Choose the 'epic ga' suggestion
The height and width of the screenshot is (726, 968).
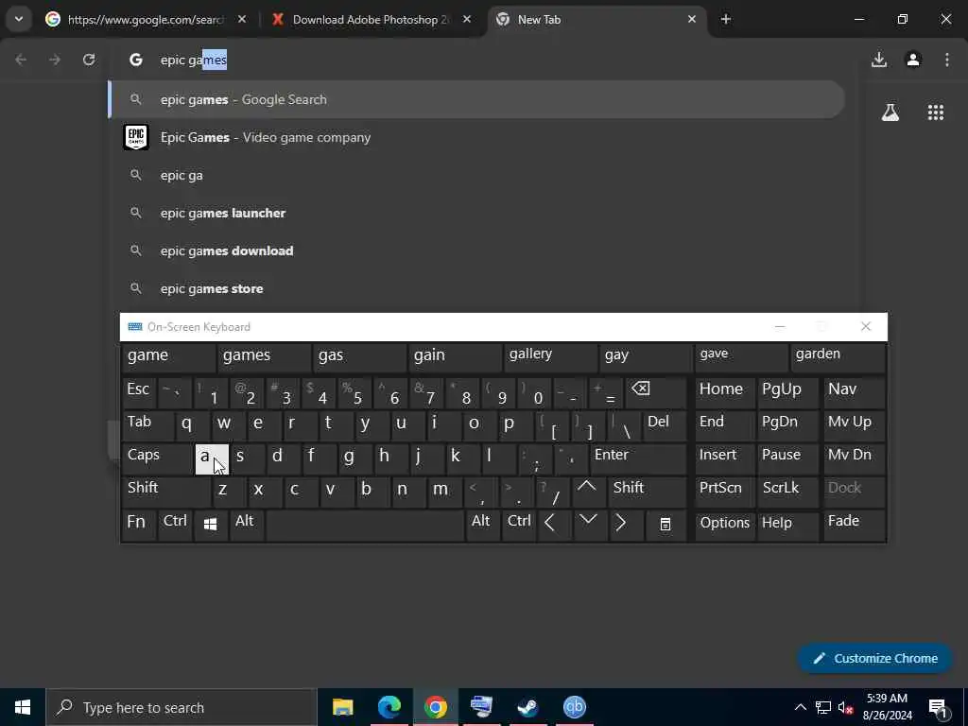pyautogui.click(x=476, y=175)
